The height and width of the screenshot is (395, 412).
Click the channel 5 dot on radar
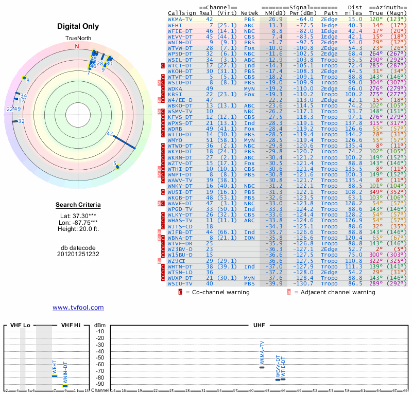(x=118, y=167)
